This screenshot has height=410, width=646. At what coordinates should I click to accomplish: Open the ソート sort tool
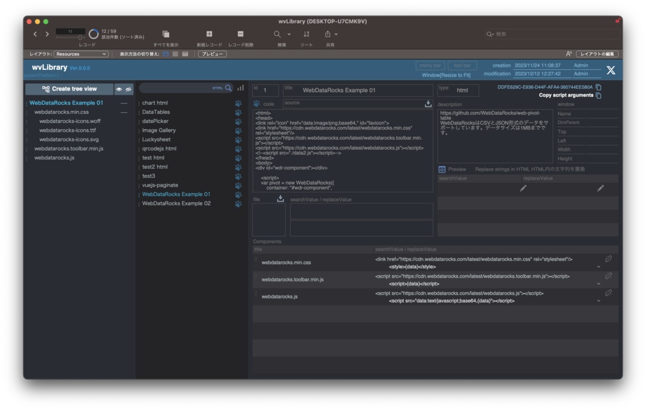coord(307,34)
